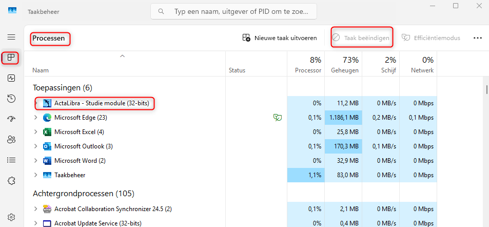Expand Acrobat Update Service group
The width and height of the screenshot is (489, 227).
(36, 223)
